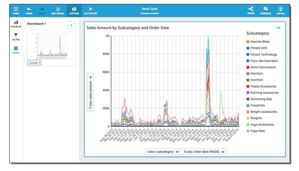Select Home Gymnasium legend entry
The height and width of the screenshot is (171, 299).
[x=261, y=67]
